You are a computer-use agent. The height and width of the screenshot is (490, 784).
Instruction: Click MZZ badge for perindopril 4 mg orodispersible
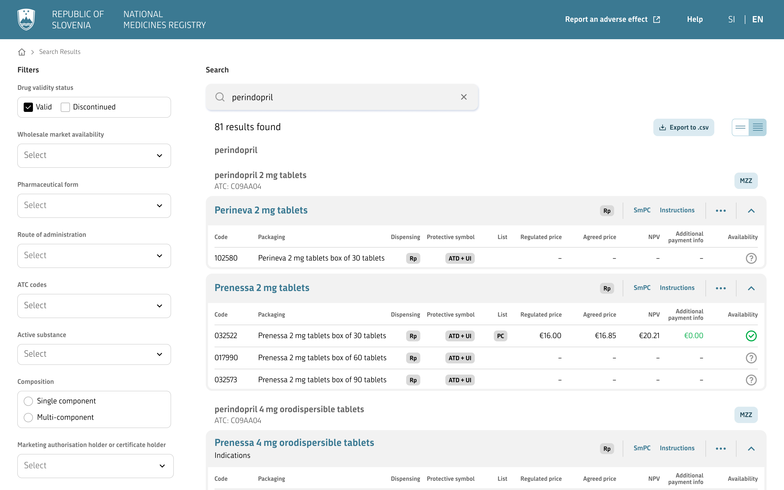(x=746, y=415)
